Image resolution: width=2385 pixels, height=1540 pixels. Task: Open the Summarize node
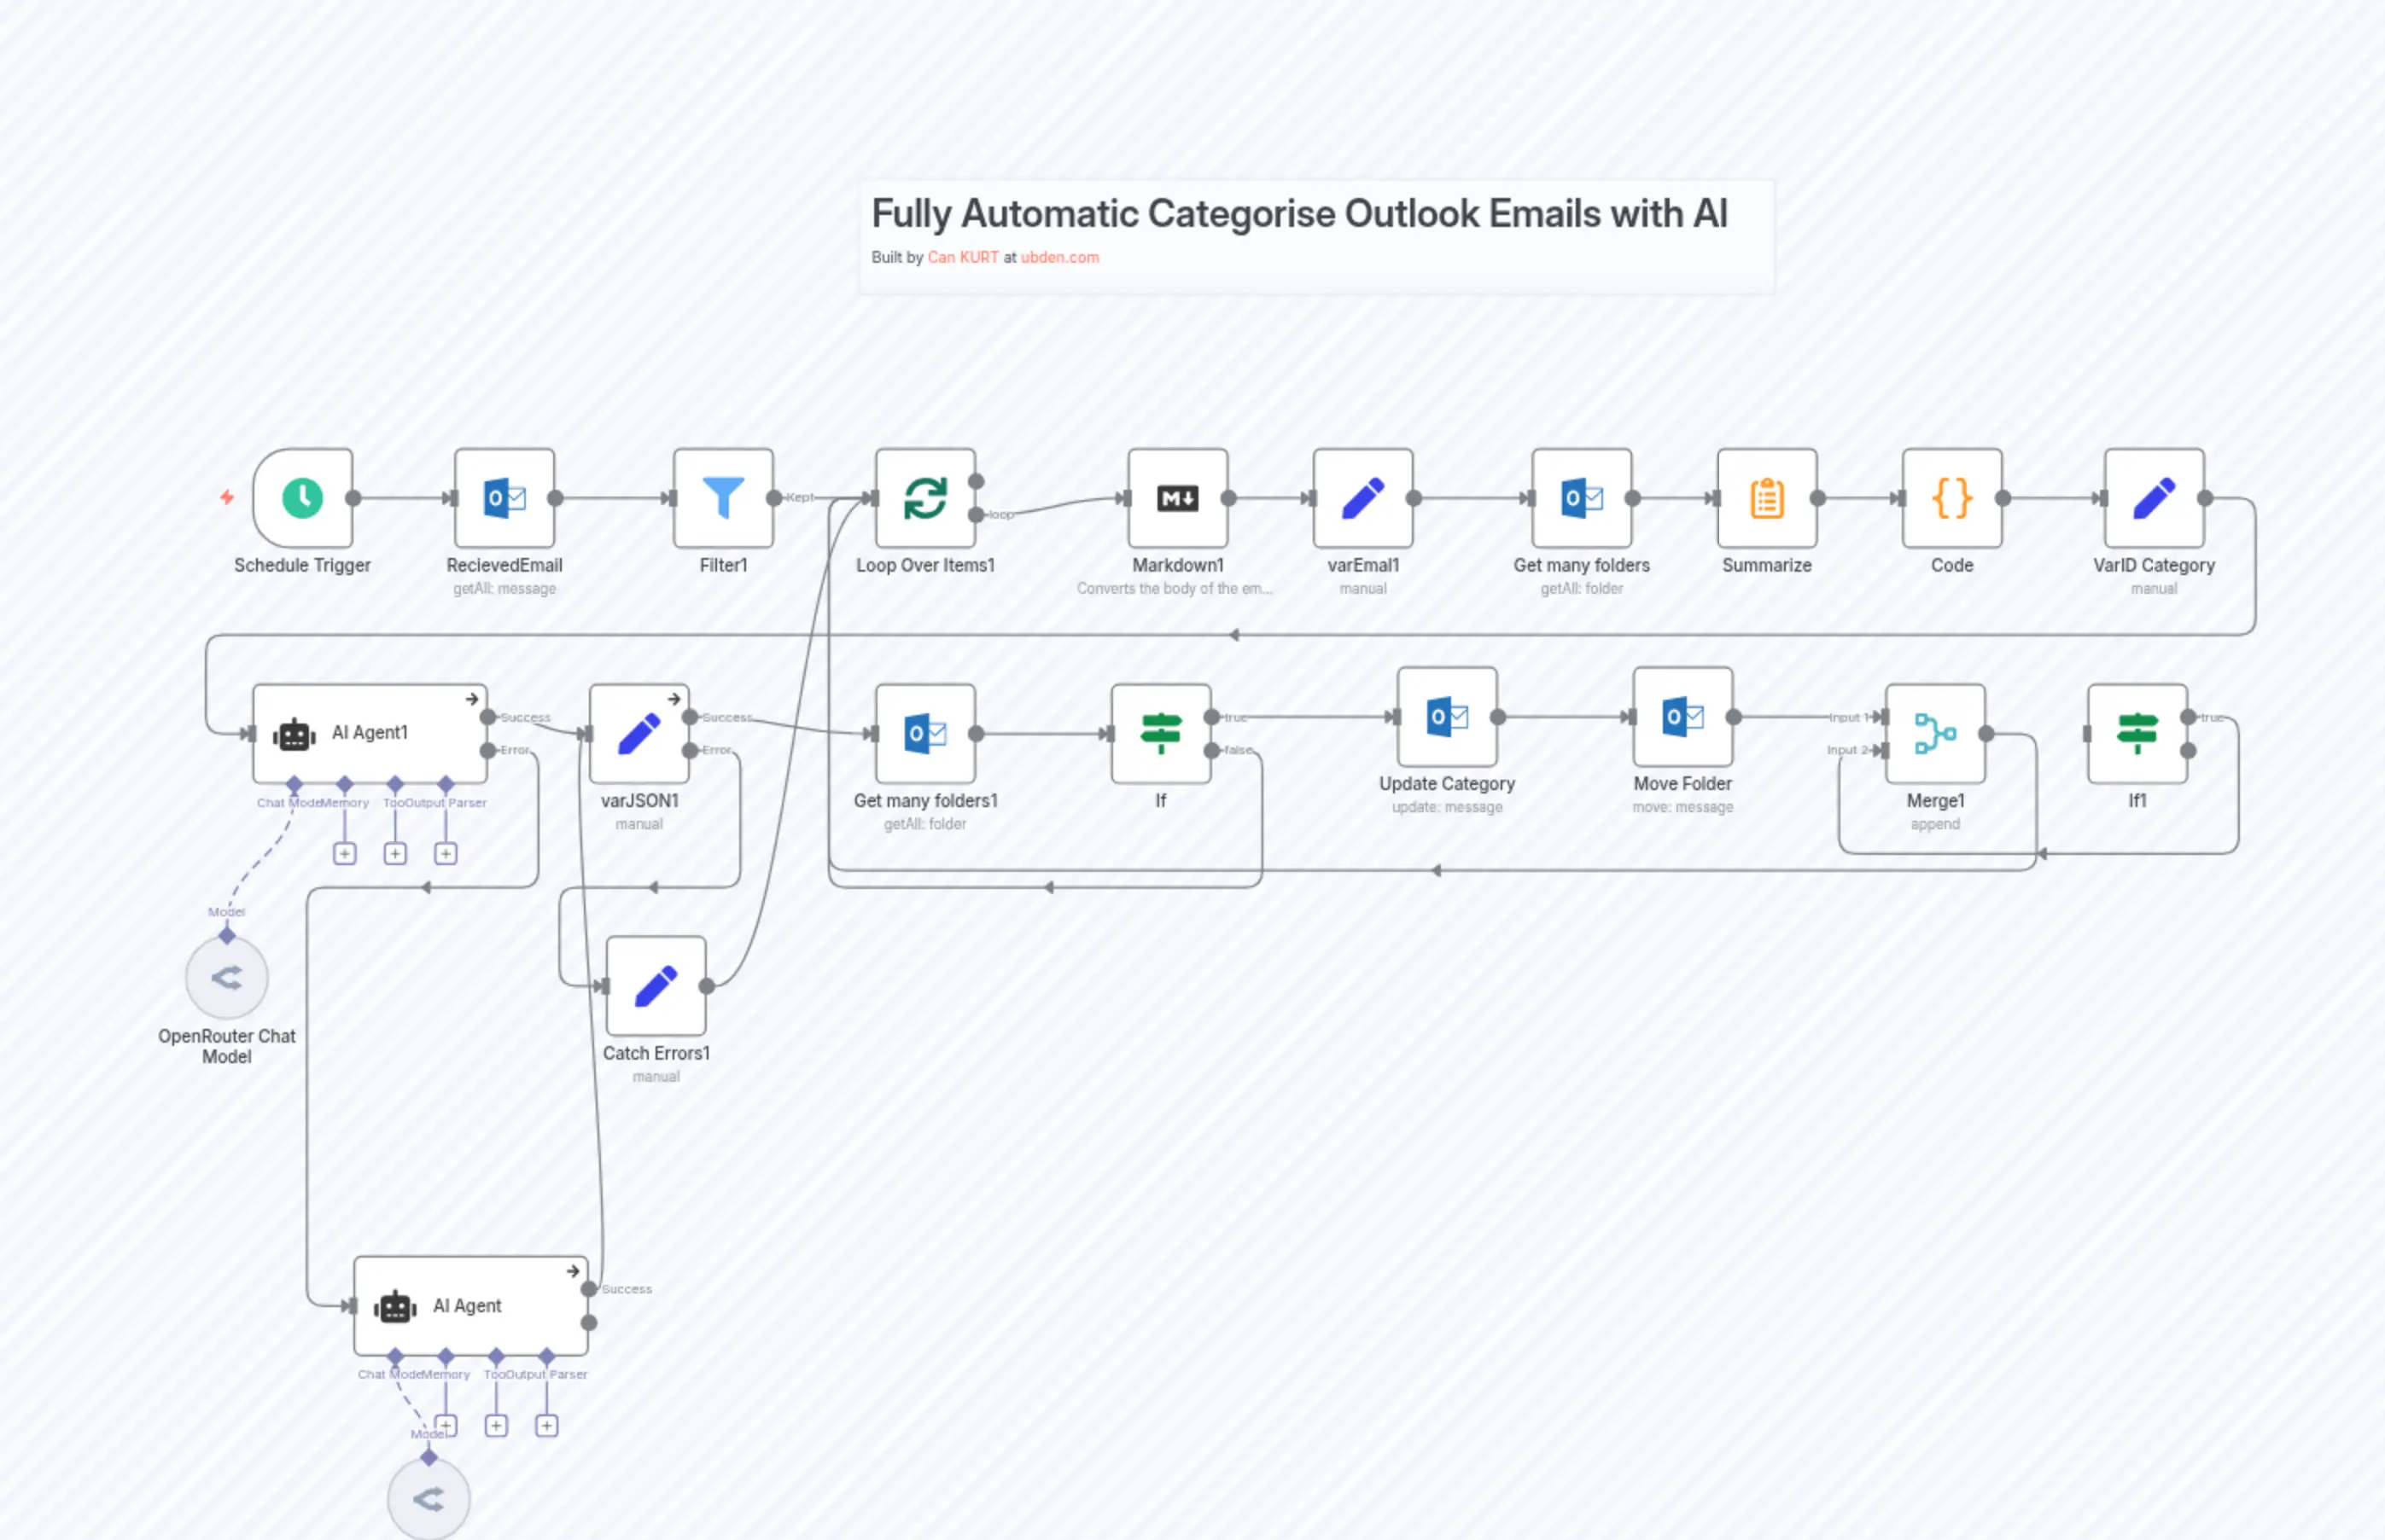pyautogui.click(x=1766, y=497)
